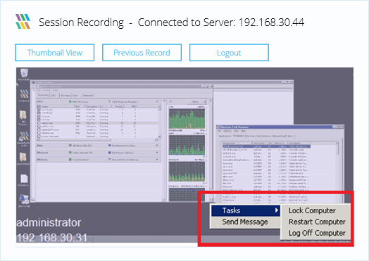Select the Recycle Bin desktop icon
Screen dimensions: 369x261
[x=24, y=73]
